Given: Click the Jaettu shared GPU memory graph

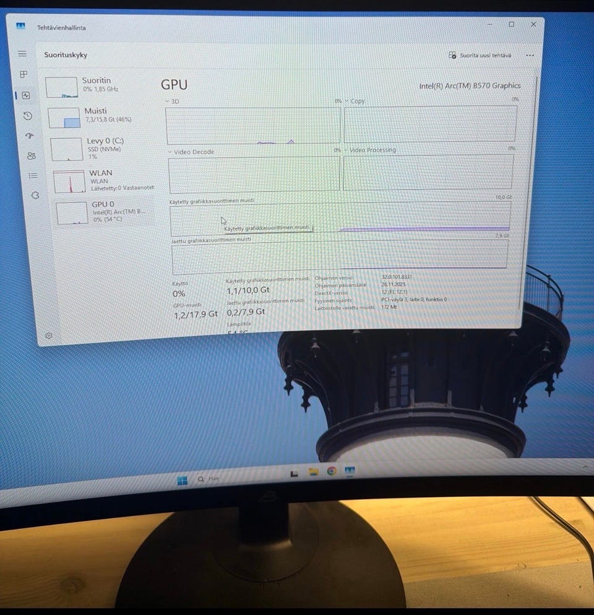Looking at the screenshot, I should tap(340, 257).
